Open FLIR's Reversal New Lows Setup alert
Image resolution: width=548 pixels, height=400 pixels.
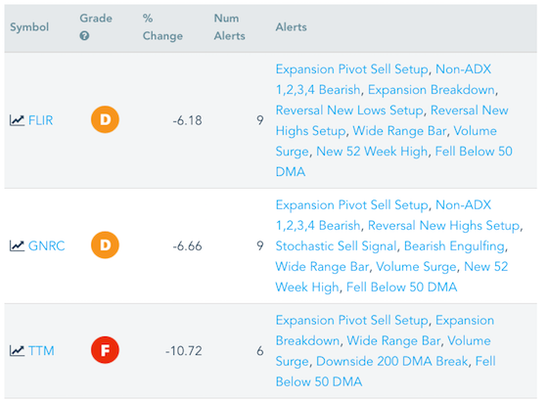(x=349, y=111)
